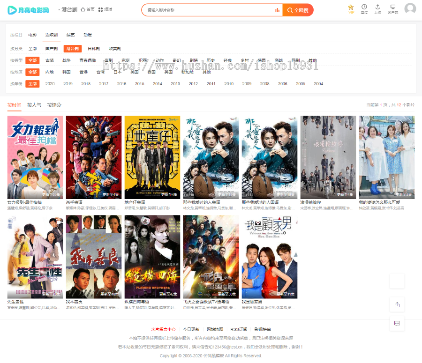Click the VIP star icon
422x363 pixels.
[351, 7]
